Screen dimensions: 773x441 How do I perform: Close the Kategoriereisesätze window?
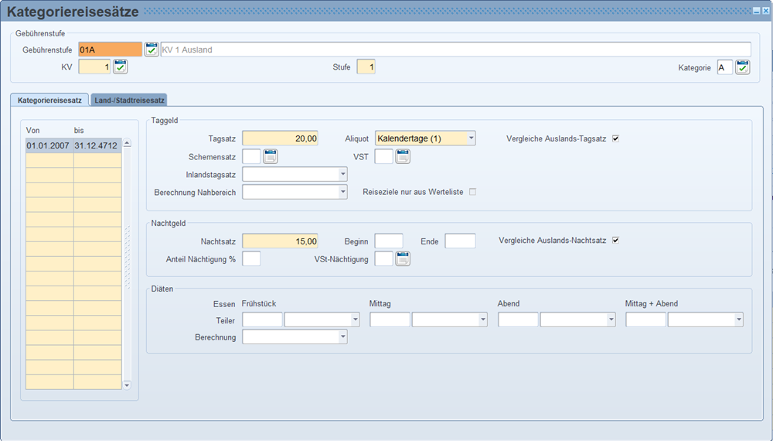764,10
